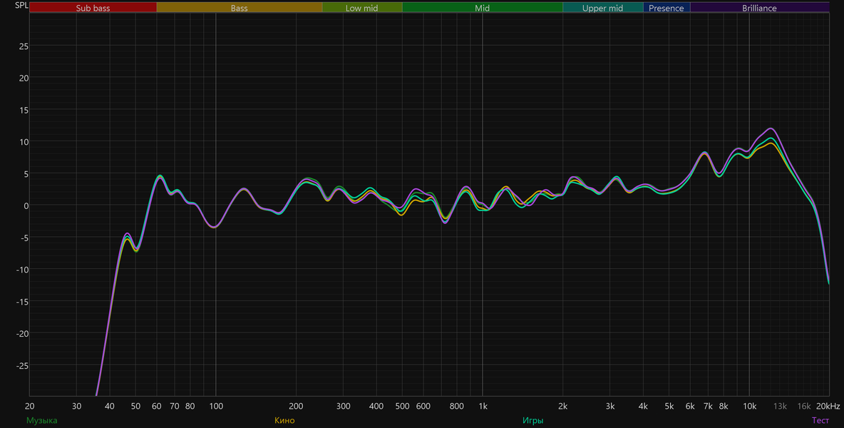Click the -25 dB level label

(x=21, y=365)
